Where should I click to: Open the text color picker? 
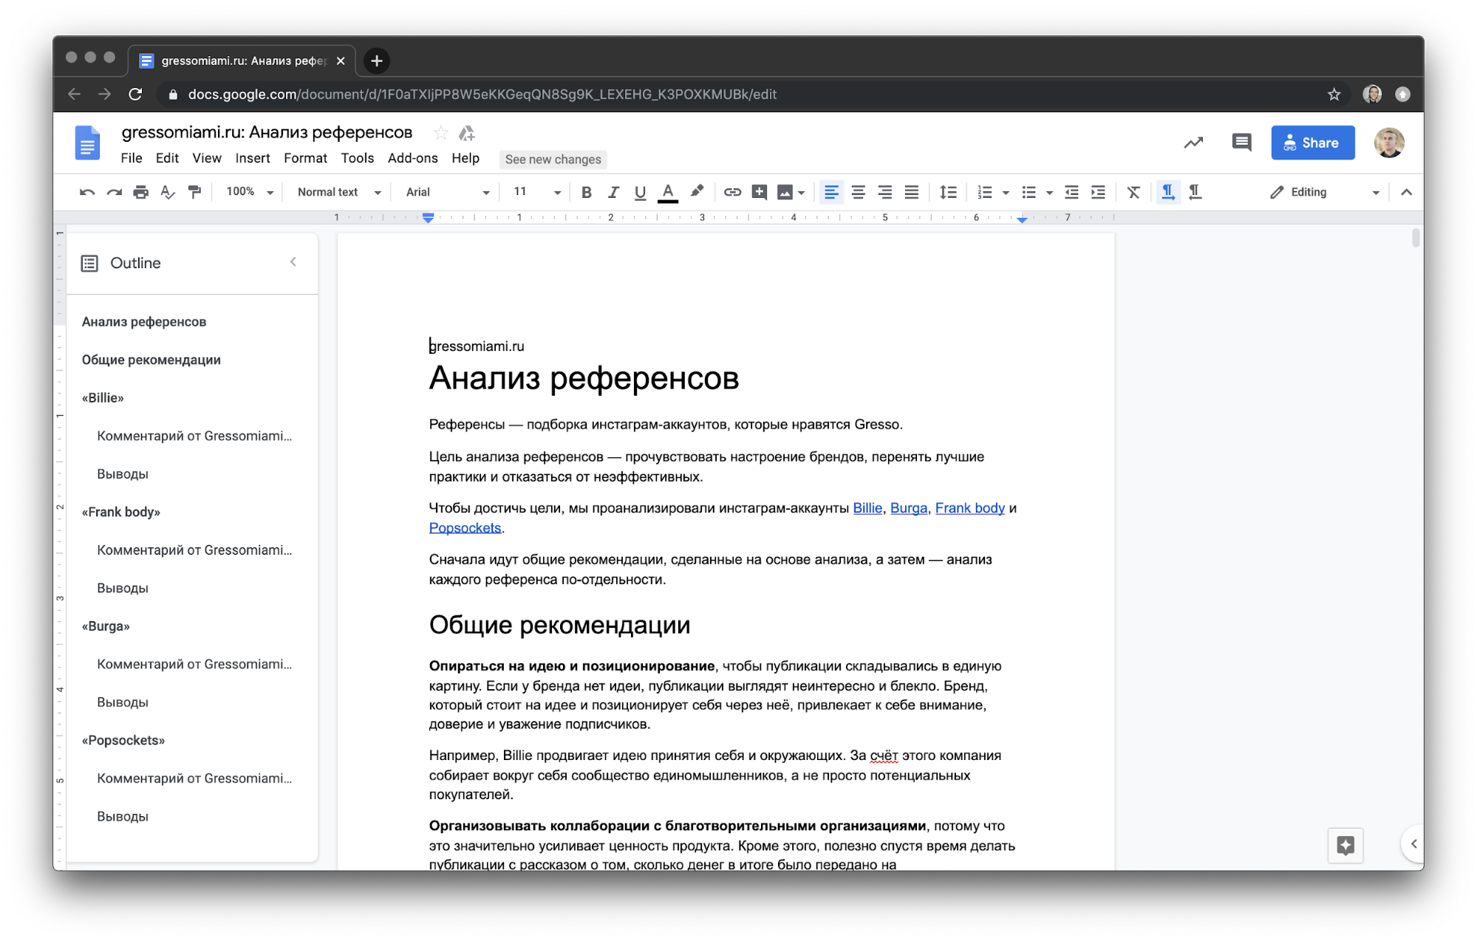[x=667, y=192]
